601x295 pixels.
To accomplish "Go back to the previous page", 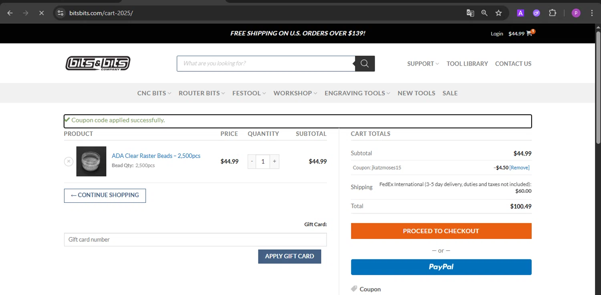I will tap(10, 13).
